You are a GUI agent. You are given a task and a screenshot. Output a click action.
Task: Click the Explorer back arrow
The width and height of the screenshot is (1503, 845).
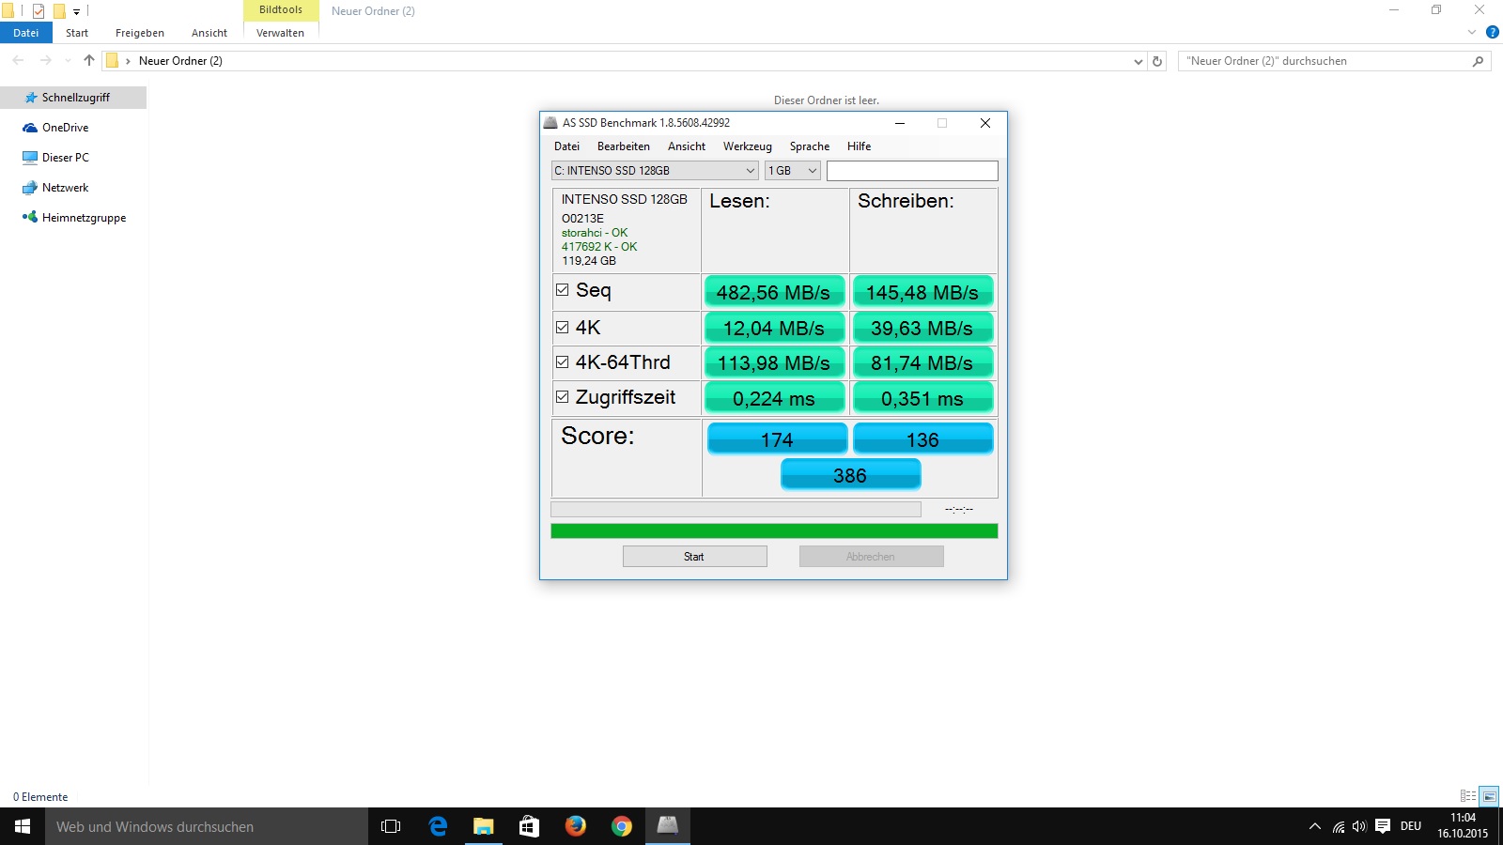(18, 61)
